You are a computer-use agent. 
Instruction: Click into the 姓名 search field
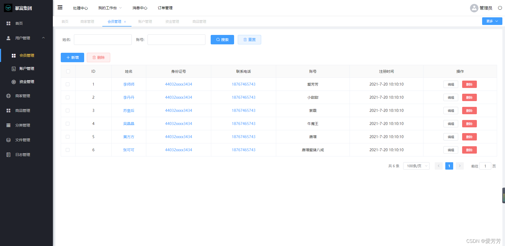point(103,40)
